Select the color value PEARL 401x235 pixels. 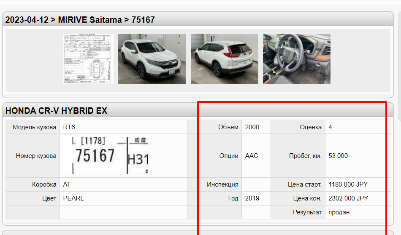73,198
